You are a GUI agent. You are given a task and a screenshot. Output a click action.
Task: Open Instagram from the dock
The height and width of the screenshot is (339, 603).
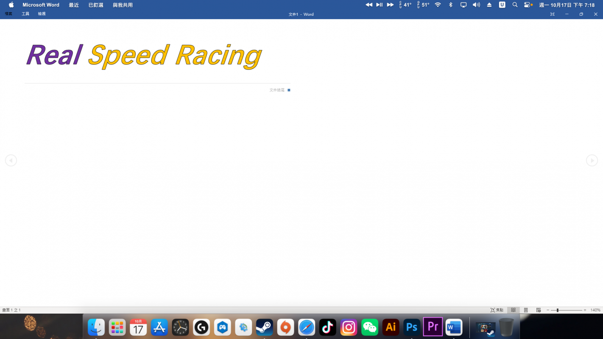349,327
